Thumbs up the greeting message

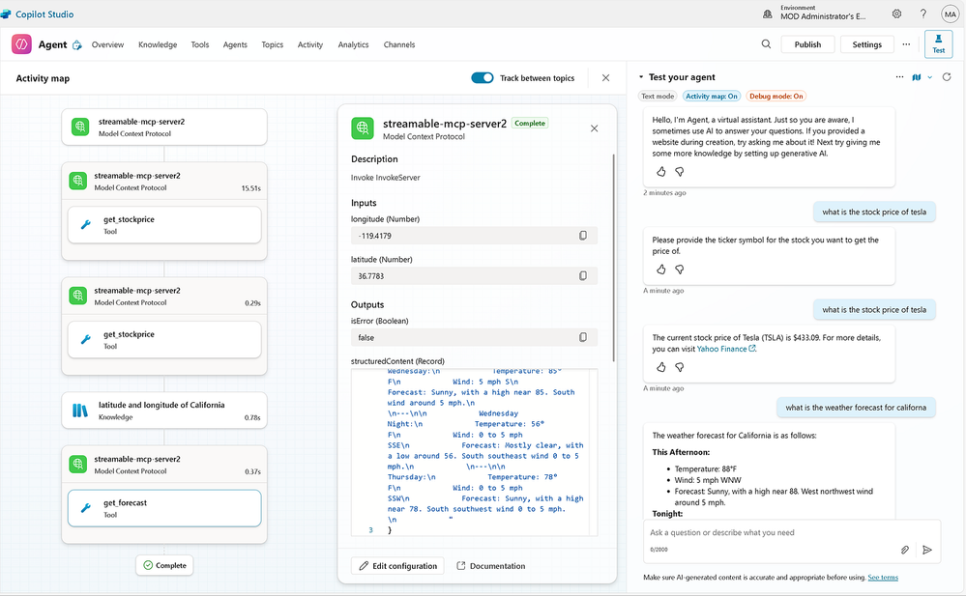(x=661, y=172)
